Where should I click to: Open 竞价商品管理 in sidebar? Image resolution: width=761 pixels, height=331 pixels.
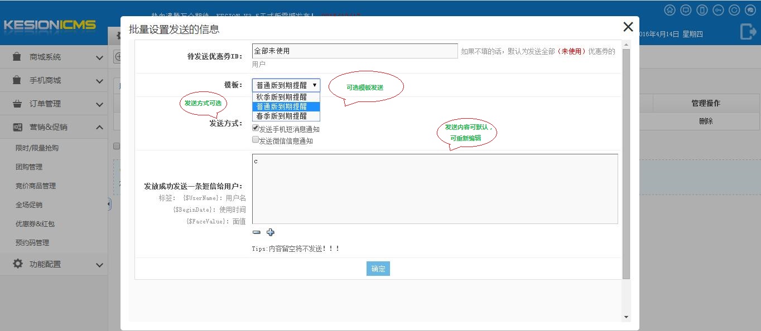point(36,186)
